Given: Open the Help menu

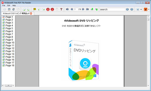Looking at the screenshot, I should (14, 6).
